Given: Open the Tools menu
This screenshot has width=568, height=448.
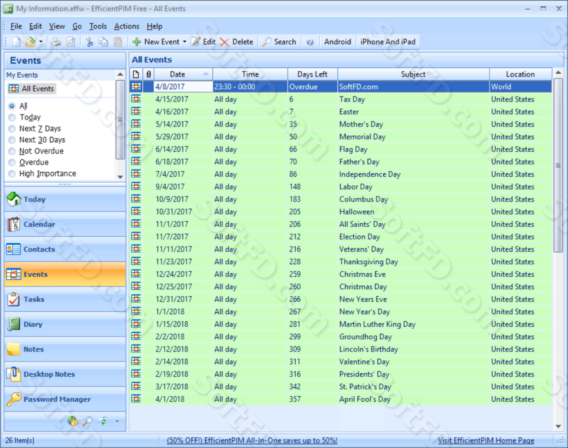Looking at the screenshot, I should 98,26.
